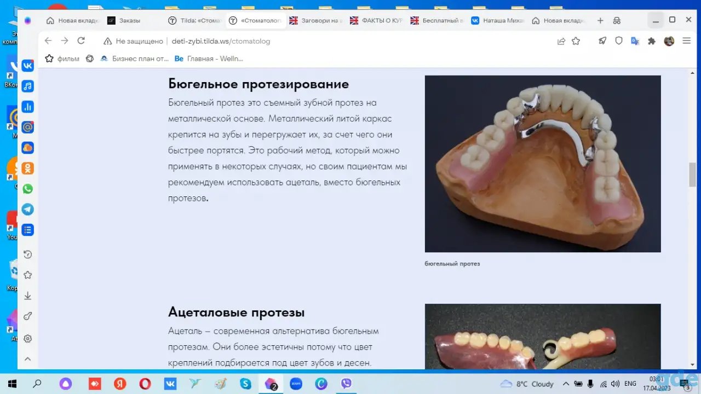Screen dimensions: 701x394
Task: Reload the current page
Action: click(x=81, y=41)
